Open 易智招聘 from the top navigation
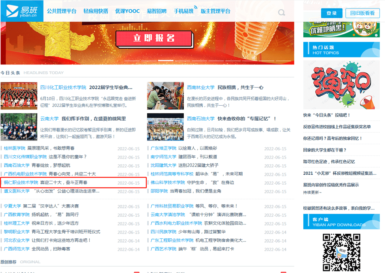The image size is (385, 273). (x=157, y=11)
